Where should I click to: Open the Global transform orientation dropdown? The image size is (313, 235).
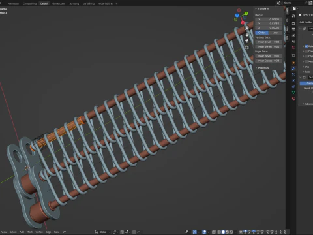point(103,232)
